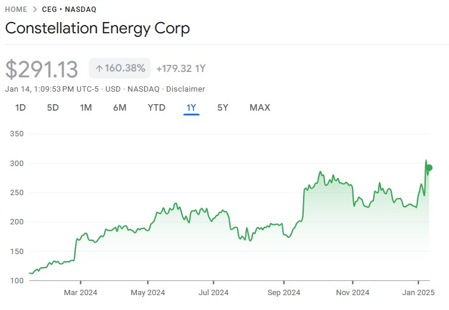The width and height of the screenshot is (449, 310).
Task: Click the breadcrumb chevron after HOME
Action: click(x=35, y=10)
